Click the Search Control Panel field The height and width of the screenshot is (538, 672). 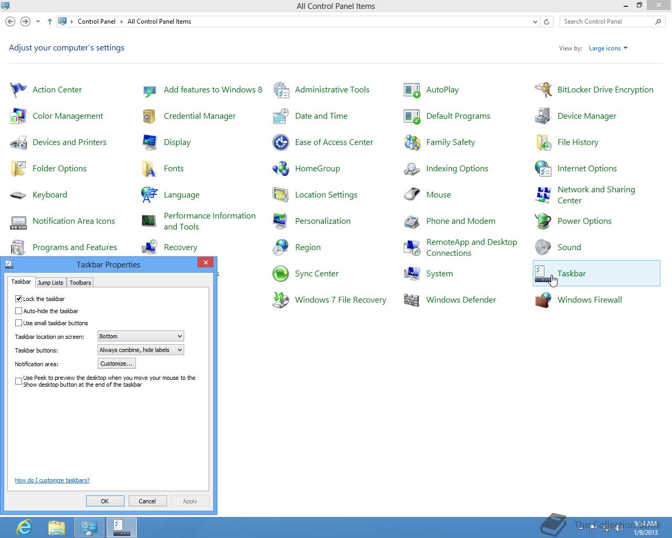608,22
